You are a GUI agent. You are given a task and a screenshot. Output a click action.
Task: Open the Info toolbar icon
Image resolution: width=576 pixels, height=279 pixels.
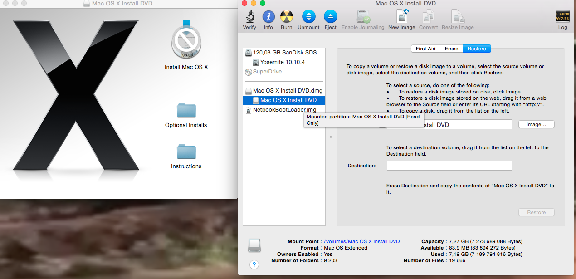tap(268, 17)
